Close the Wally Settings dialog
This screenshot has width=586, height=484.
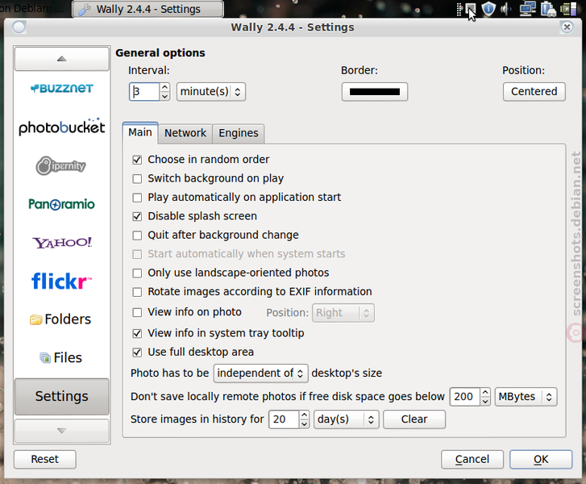(x=567, y=27)
